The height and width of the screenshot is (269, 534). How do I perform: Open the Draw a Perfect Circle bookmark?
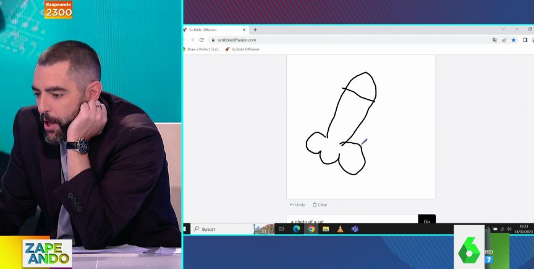[203, 49]
